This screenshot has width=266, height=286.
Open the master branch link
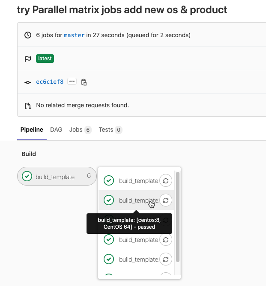coord(74,35)
